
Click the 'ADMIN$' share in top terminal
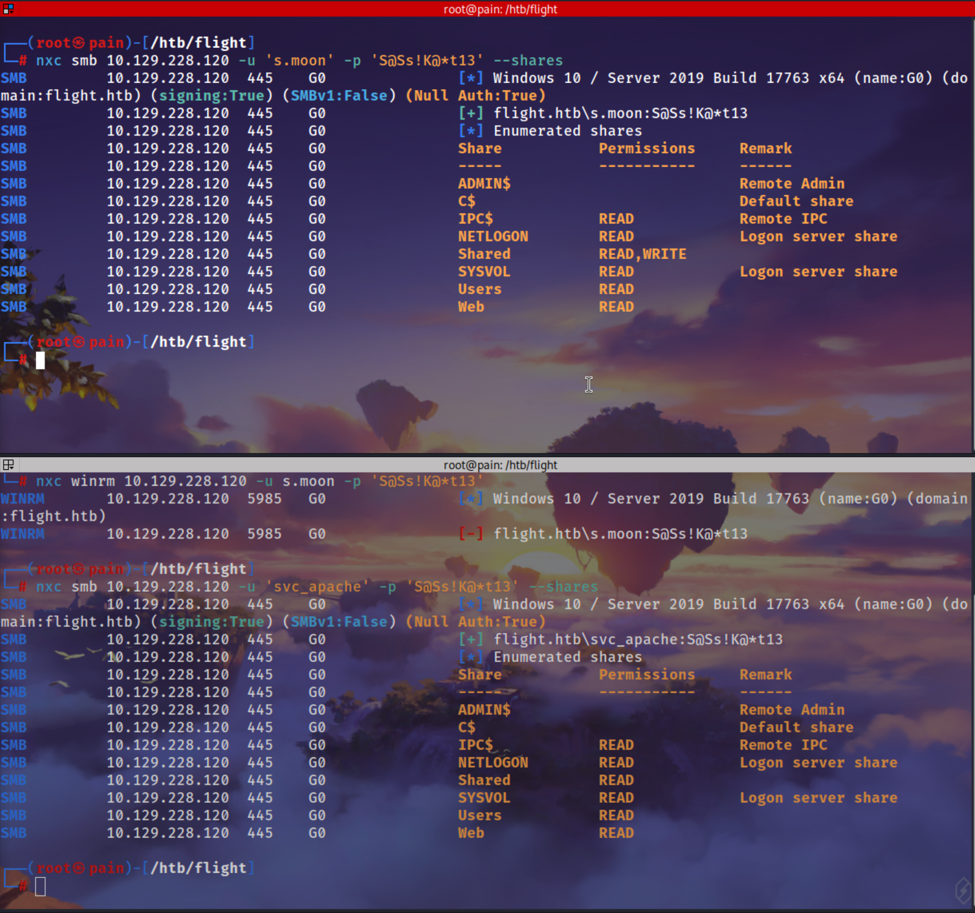point(484,184)
